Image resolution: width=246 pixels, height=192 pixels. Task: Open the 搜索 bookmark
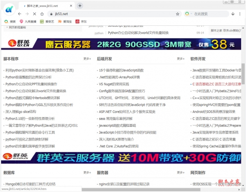coord(10,21)
